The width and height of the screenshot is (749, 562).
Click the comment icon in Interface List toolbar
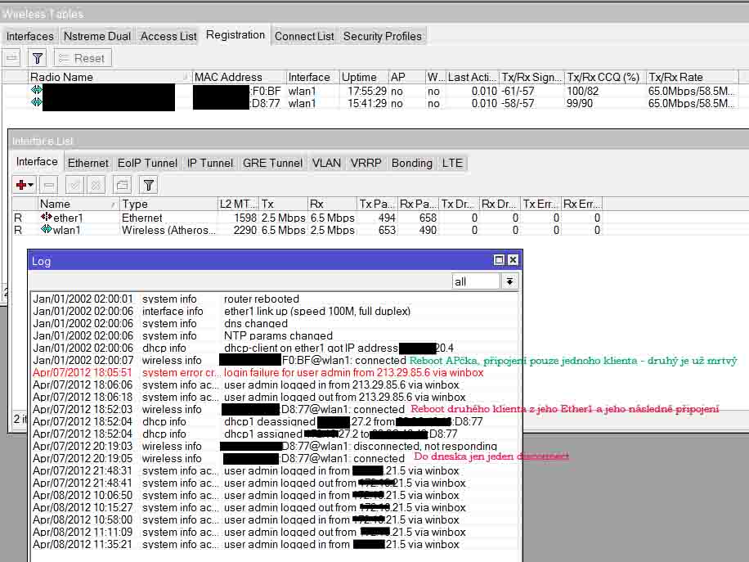tap(123, 185)
